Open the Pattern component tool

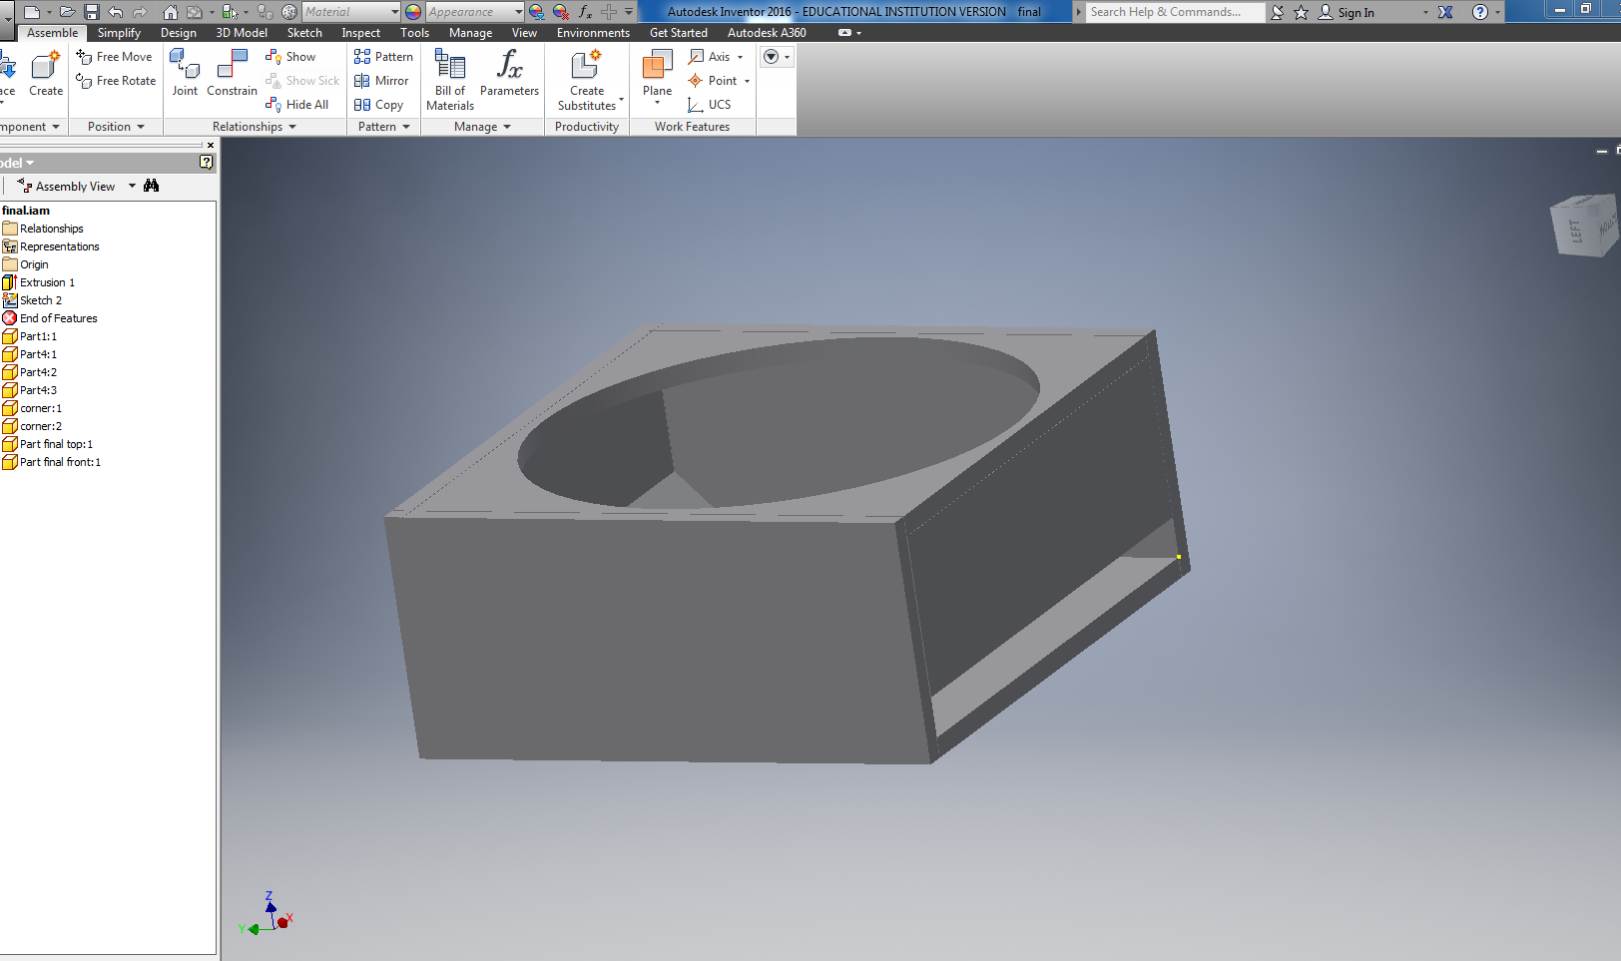383,57
